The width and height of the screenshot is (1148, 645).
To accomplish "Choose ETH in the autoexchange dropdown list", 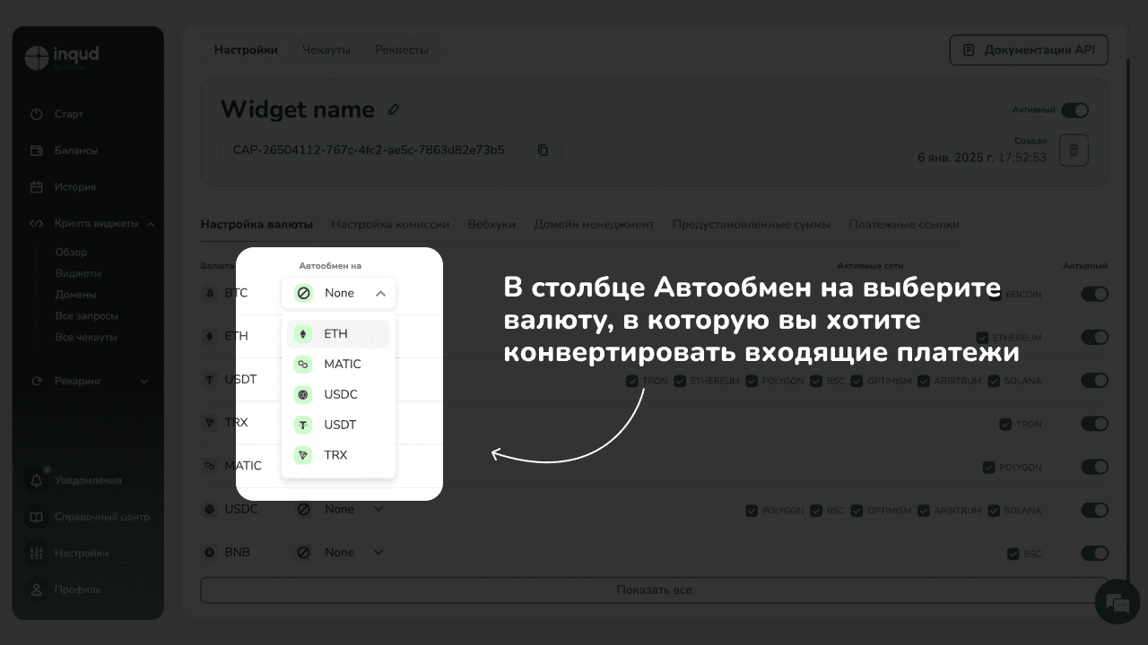I will coord(338,334).
